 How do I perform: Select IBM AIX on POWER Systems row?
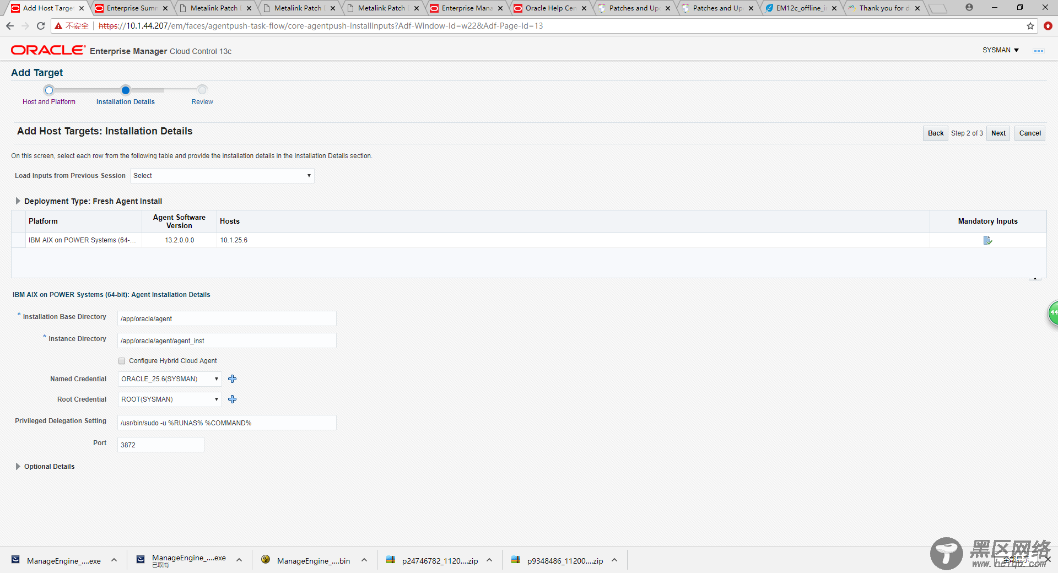point(528,240)
